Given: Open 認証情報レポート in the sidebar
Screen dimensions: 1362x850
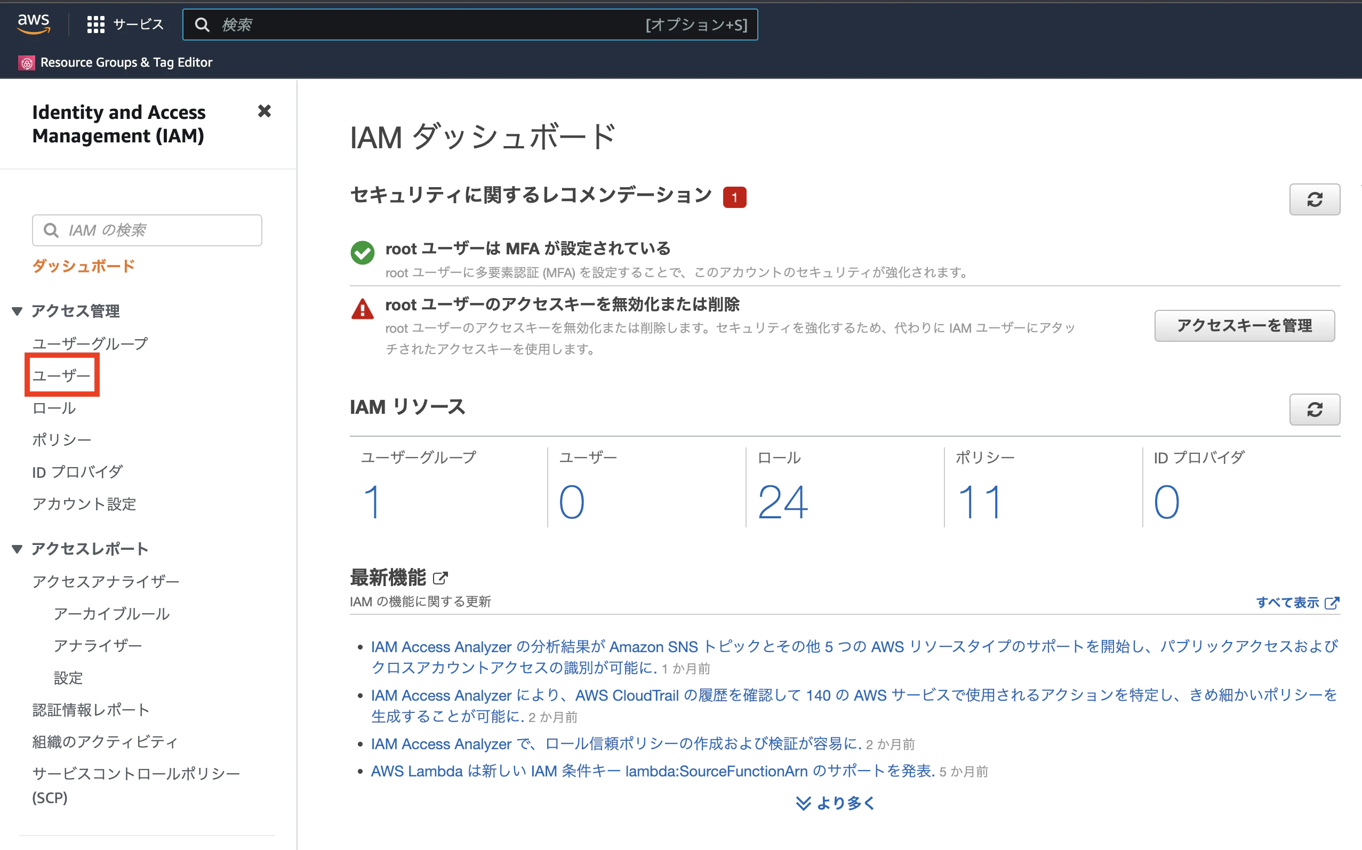Looking at the screenshot, I should [91, 710].
